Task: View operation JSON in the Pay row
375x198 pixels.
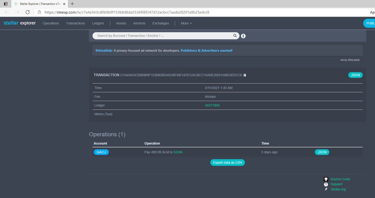Action: click(x=322, y=152)
